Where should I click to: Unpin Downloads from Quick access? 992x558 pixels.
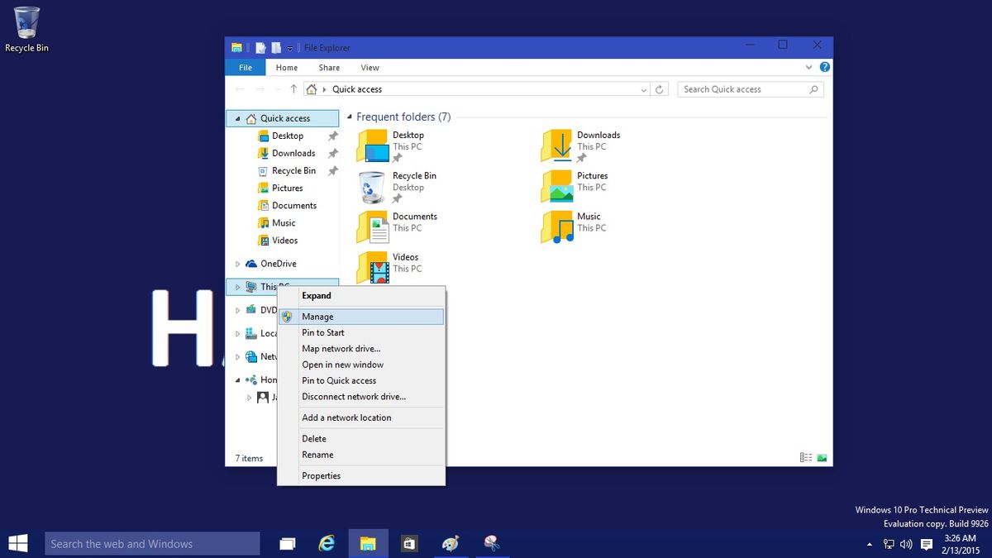pyautogui.click(x=331, y=153)
